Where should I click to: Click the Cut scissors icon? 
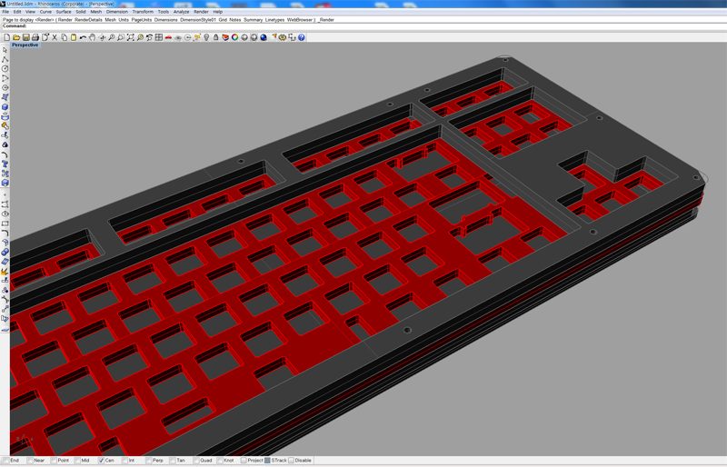click(55, 37)
